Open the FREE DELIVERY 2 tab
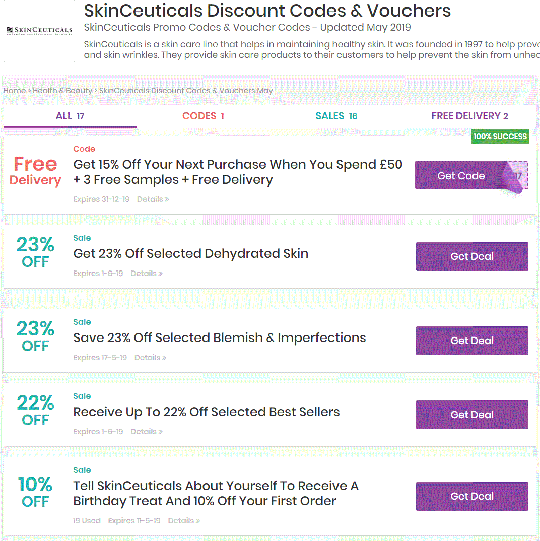This screenshot has width=540, height=541. click(469, 116)
